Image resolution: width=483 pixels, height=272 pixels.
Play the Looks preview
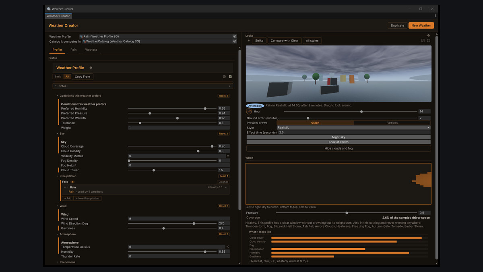click(x=249, y=41)
